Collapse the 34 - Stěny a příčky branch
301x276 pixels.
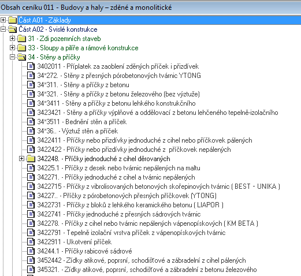(x=12, y=57)
